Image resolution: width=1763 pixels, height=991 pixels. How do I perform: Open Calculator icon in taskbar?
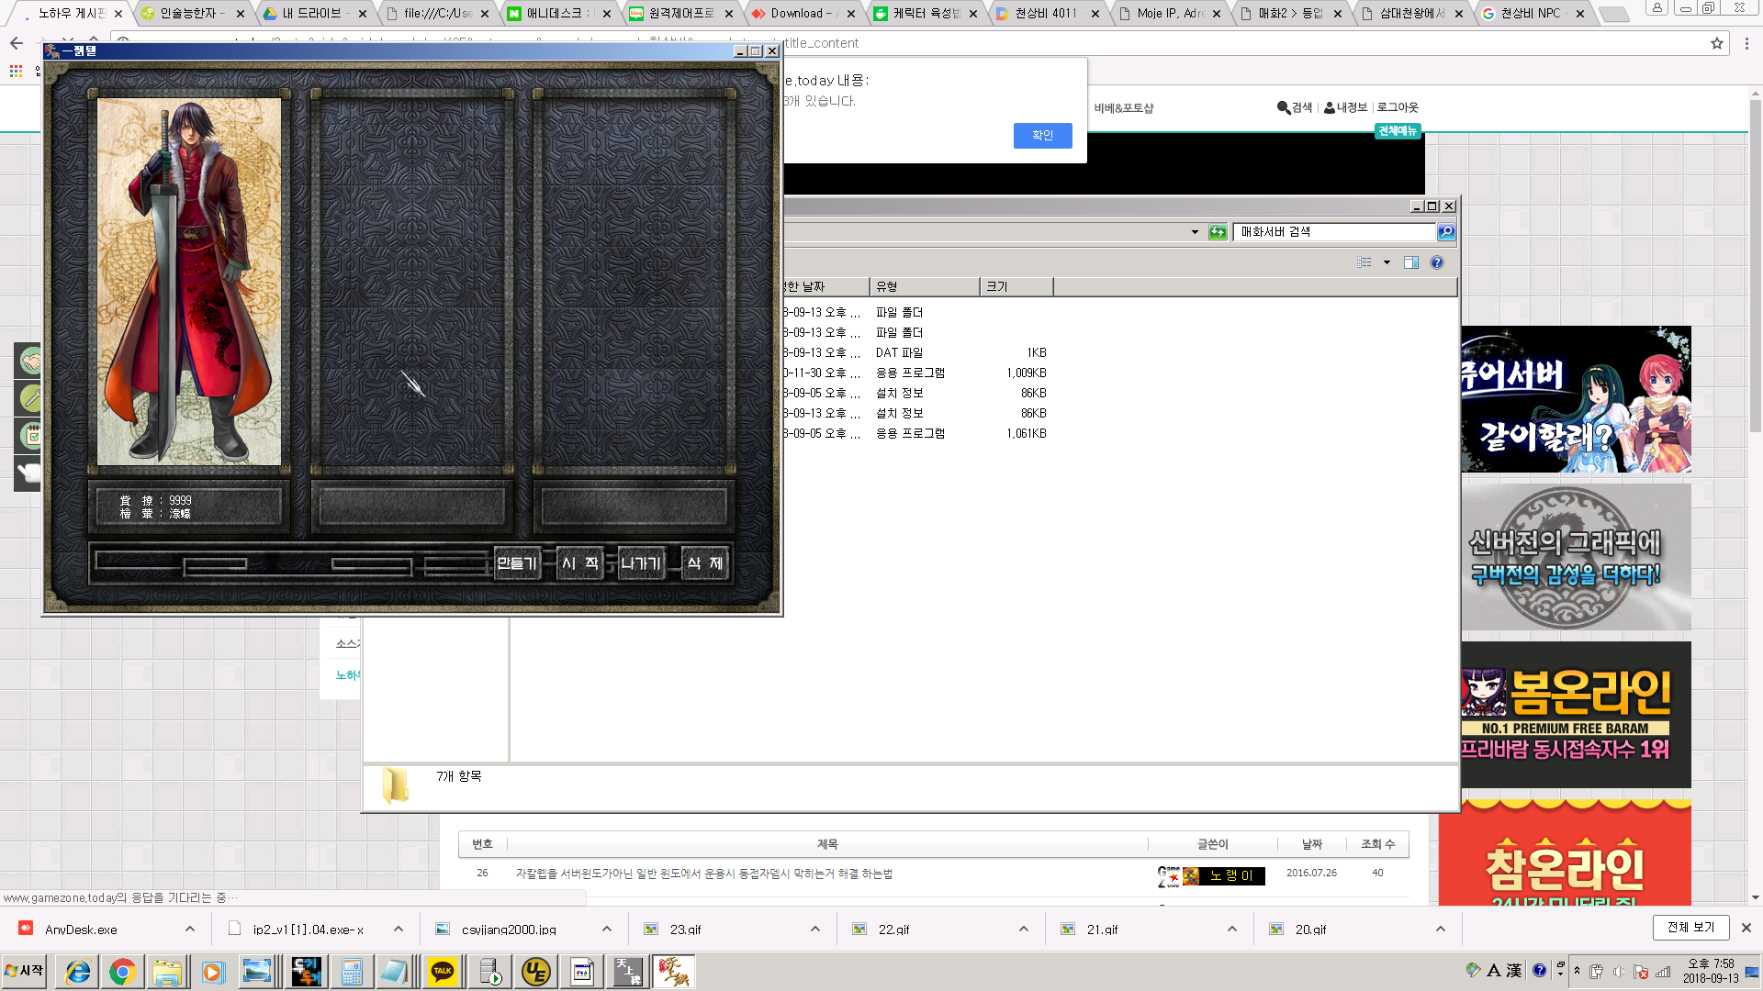point(352,972)
